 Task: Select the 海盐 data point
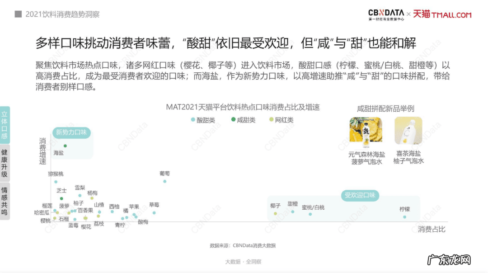[x=66, y=146]
